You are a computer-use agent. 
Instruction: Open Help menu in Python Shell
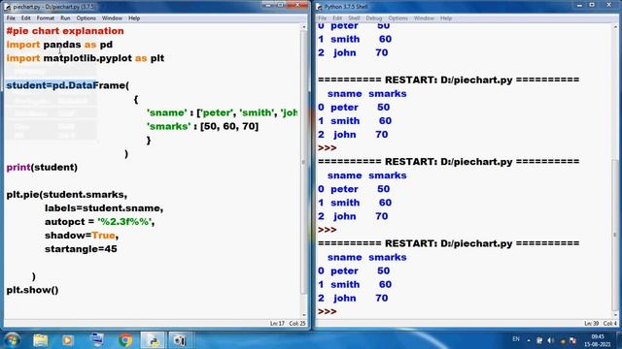coord(446,18)
